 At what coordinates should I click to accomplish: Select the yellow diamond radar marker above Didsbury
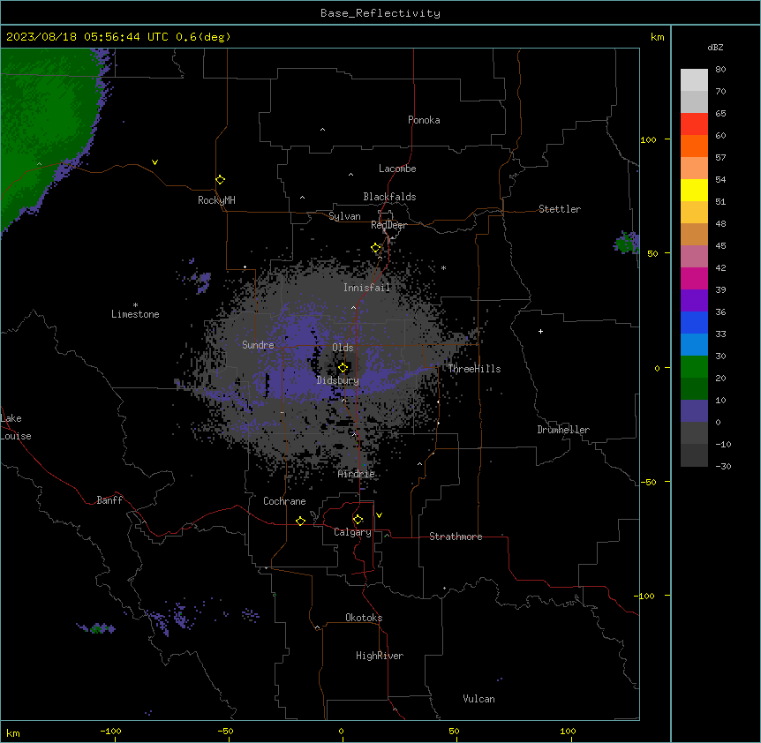point(343,368)
